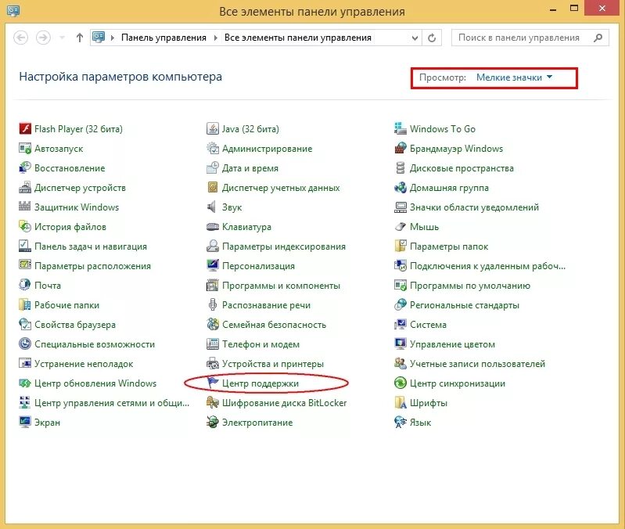Click the Брандмауэр Windows brick-wall icon
Screen dimensions: 625x529
pos(401,149)
